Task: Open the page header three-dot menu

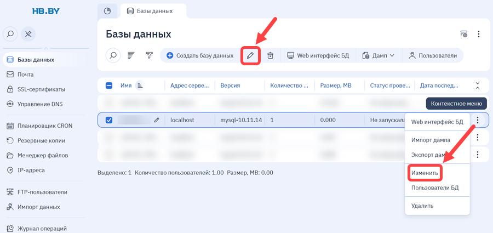Action: click(478, 34)
